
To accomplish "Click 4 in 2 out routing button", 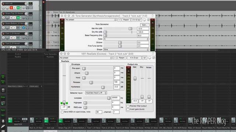I will tap(134, 58).
